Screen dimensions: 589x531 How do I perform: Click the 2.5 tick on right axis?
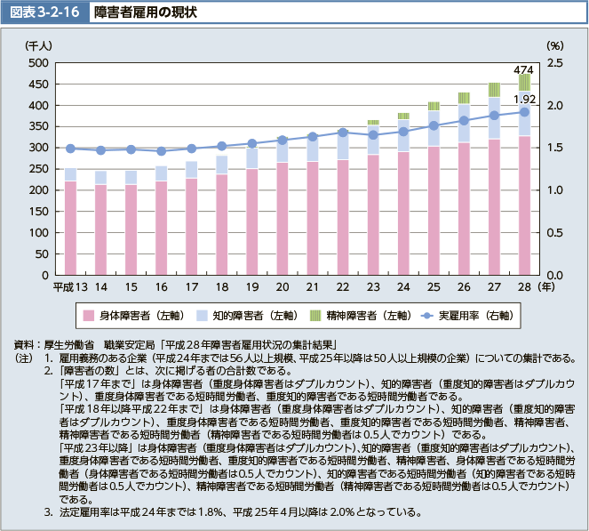[554, 63]
